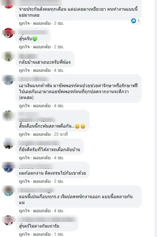Screen dimensions: 157x237
Task: Reply to the เอาเงินแจกห้าพัน comment
Action: [42, 106]
